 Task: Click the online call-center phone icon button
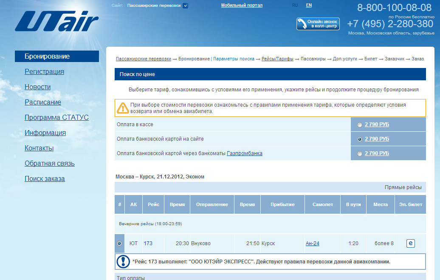pyautogui.click(x=318, y=24)
